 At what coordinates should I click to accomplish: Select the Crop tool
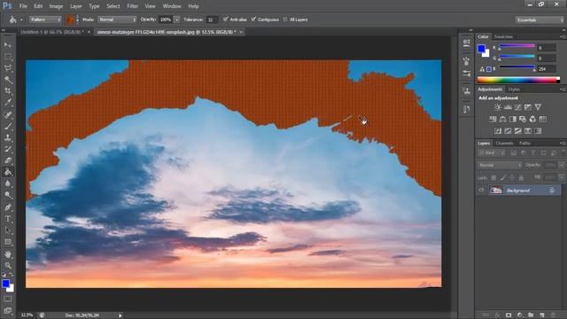(x=8, y=91)
